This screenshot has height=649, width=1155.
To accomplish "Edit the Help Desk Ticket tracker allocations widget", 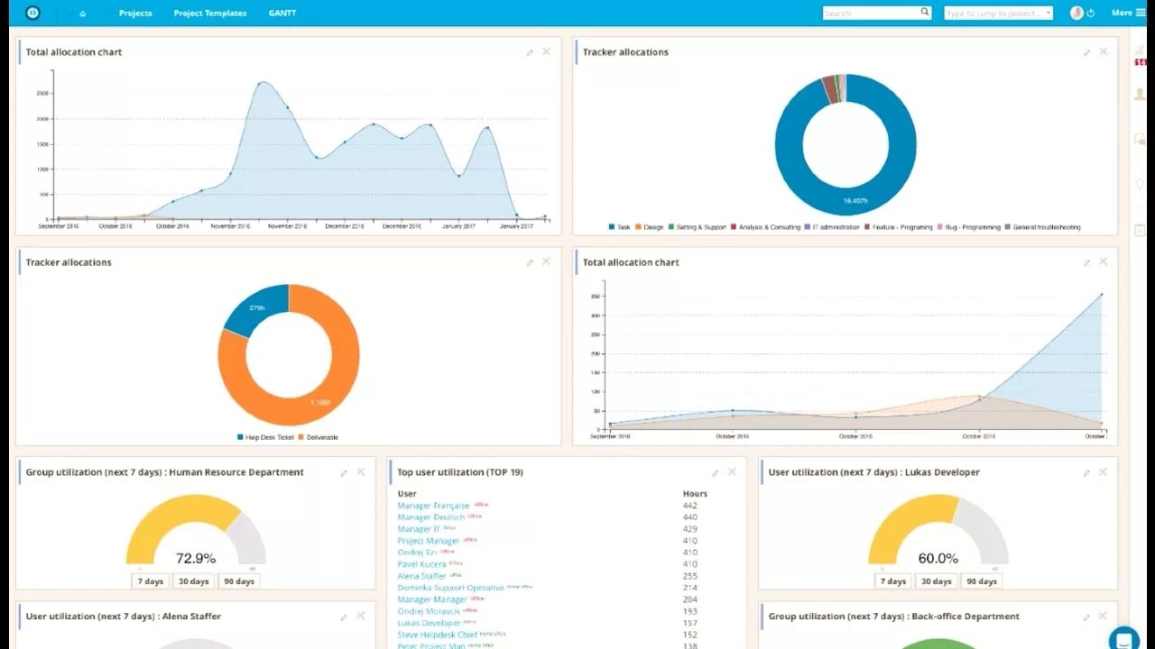I will tap(530, 262).
